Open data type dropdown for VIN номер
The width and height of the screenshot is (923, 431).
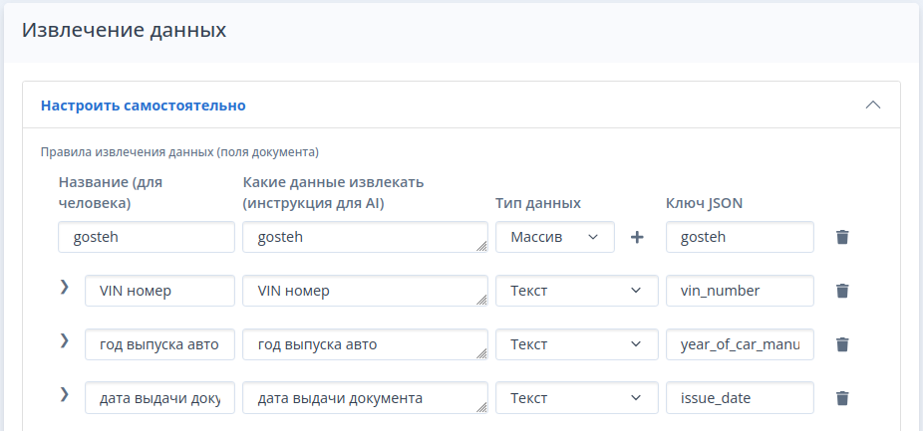pyautogui.click(x=576, y=291)
